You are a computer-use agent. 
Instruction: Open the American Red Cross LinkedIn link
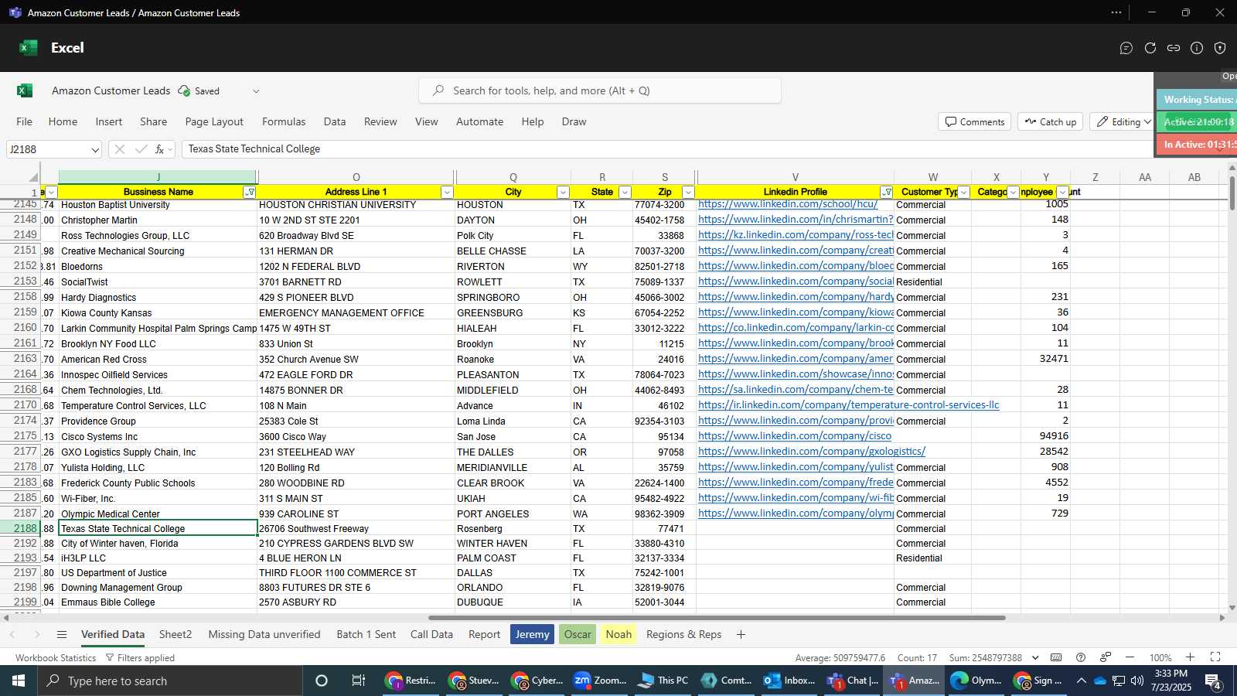[x=796, y=359]
